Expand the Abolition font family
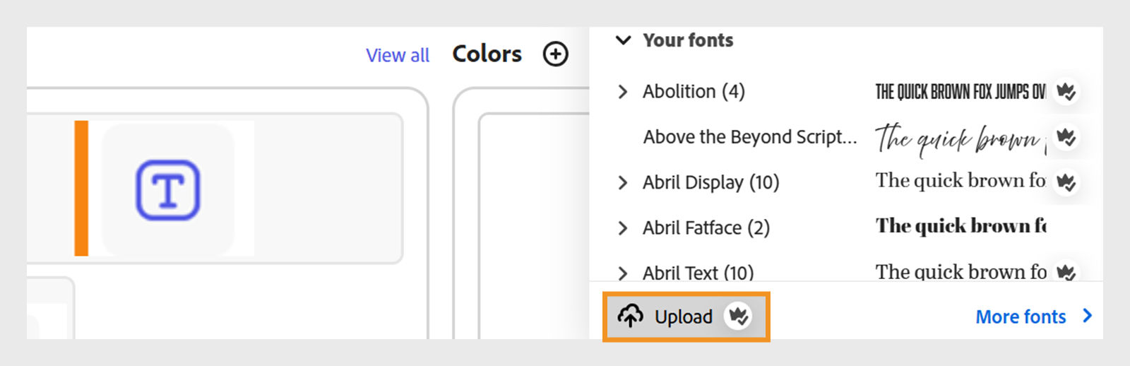1130x366 pixels. click(x=622, y=92)
